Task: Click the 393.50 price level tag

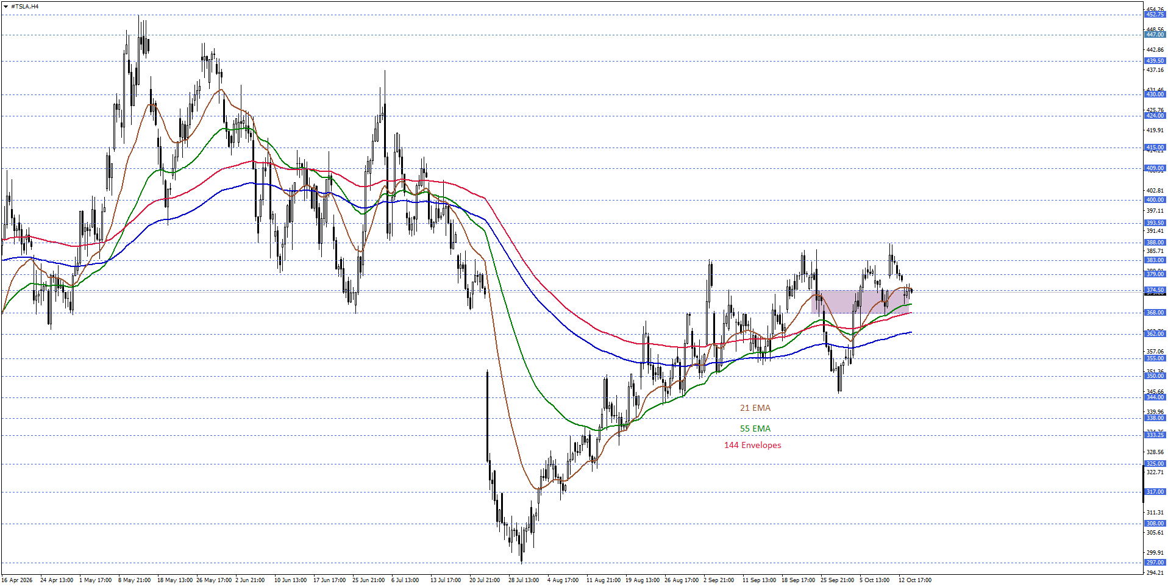Action: 1155,223
